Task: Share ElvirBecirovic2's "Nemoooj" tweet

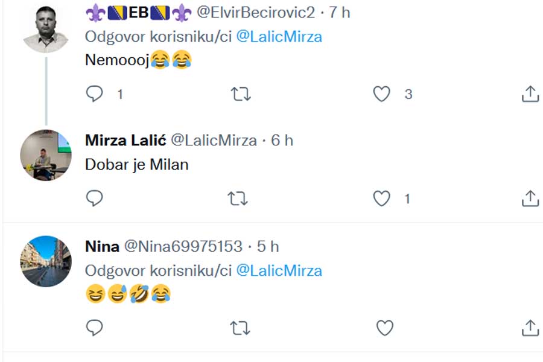Action: [x=529, y=94]
